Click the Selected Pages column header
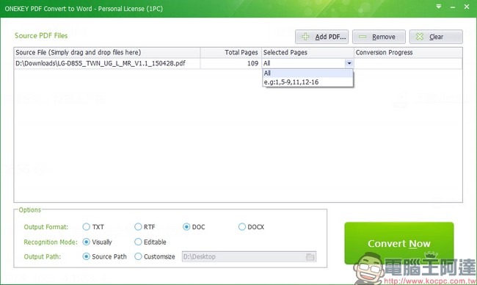 (307, 52)
